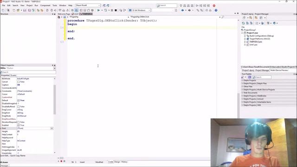
Task: Click the black Stop program button
Action: (x=116, y=10)
